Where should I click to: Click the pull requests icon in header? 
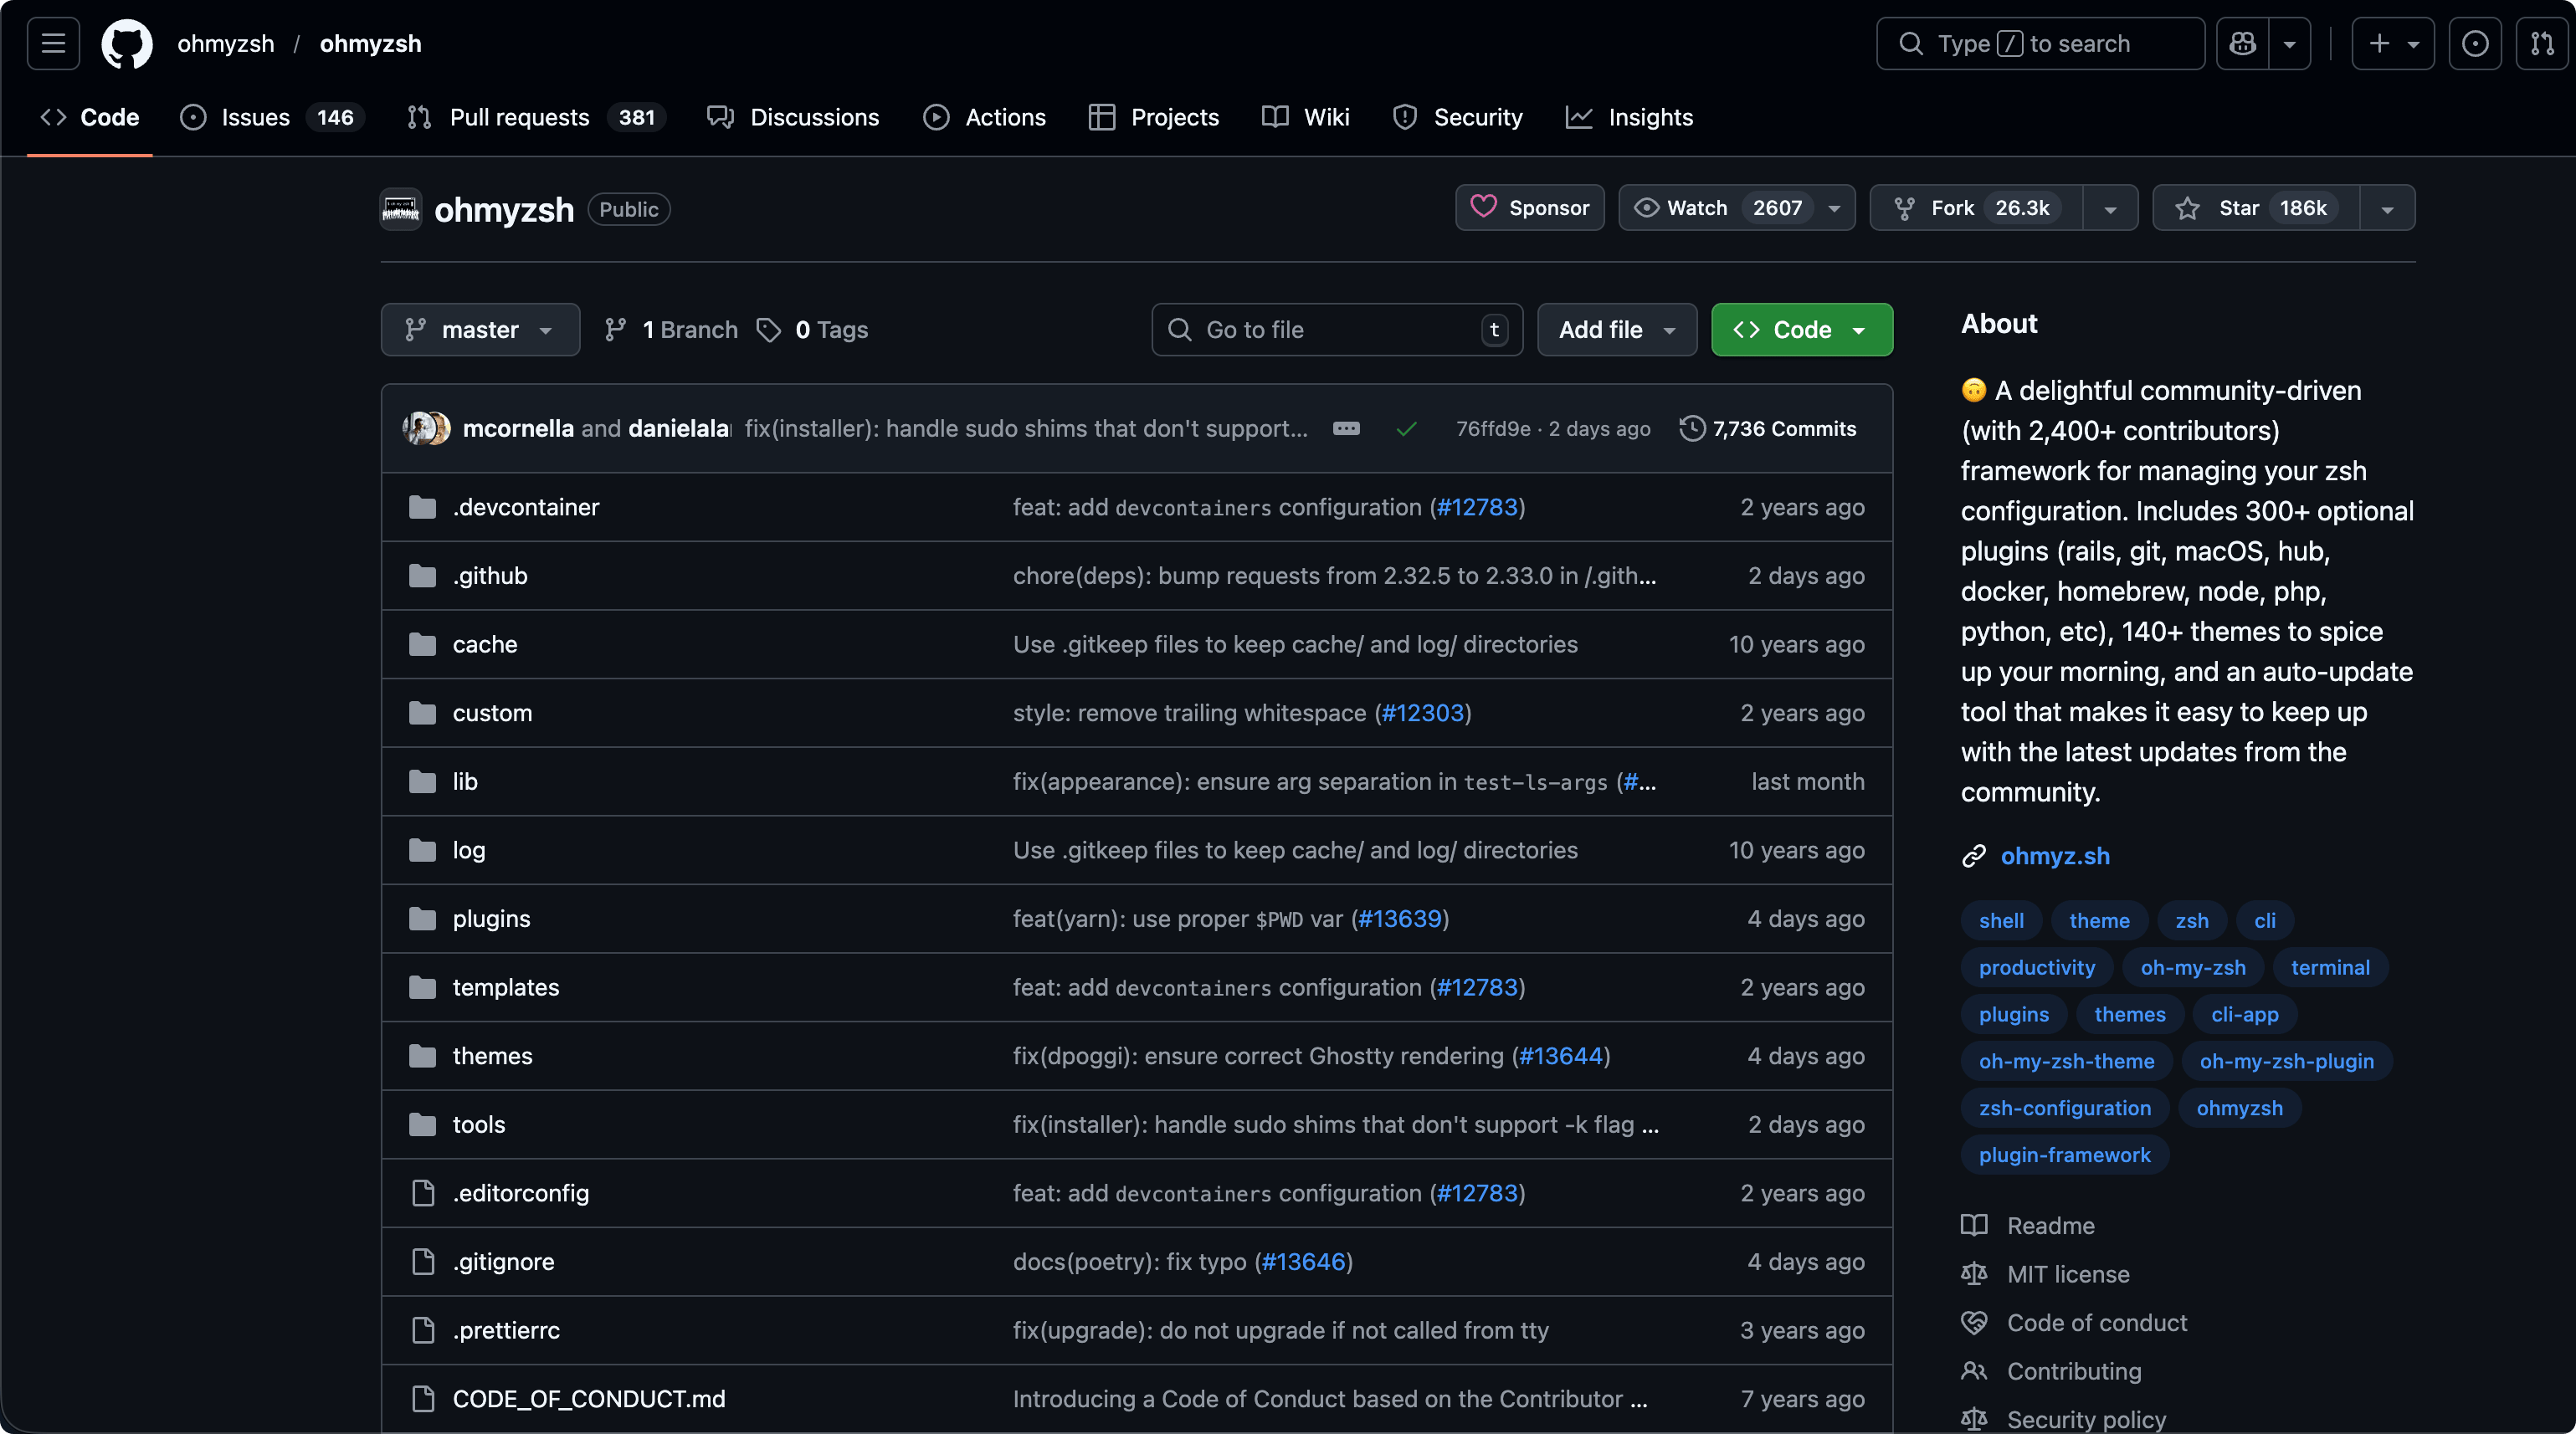click(x=2542, y=44)
